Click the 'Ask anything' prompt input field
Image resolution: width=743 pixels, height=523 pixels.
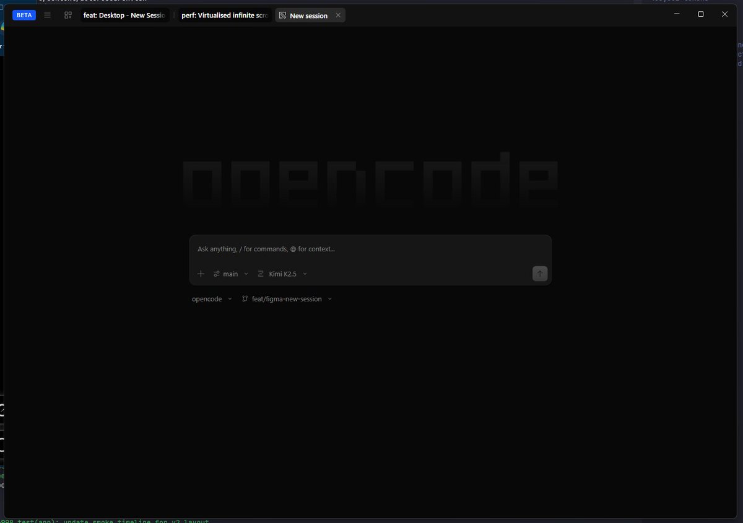370,249
